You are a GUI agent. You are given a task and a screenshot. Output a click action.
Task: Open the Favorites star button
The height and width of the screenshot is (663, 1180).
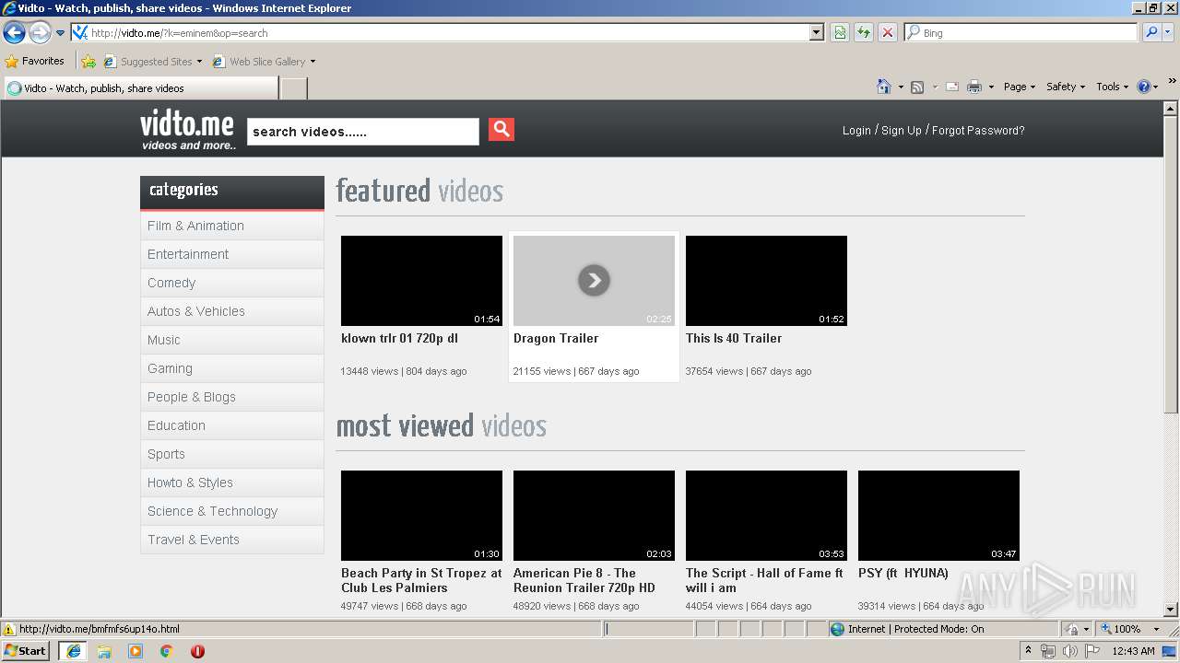click(x=35, y=61)
